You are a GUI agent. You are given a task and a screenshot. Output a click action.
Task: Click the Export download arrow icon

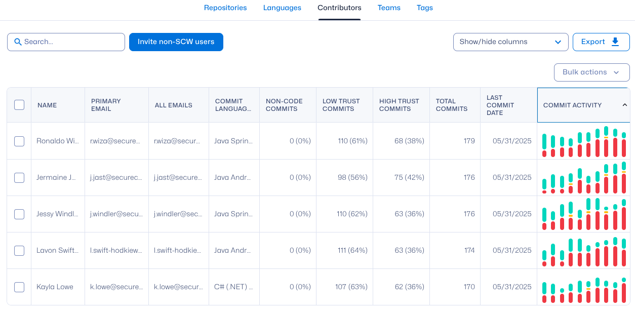[615, 42]
